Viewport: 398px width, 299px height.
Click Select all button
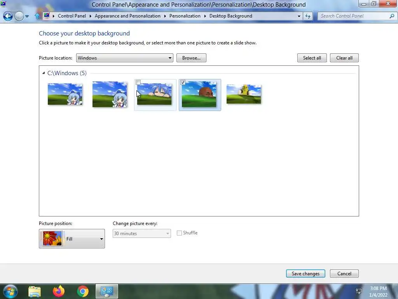pyautogui.click(x=312, y=58)
